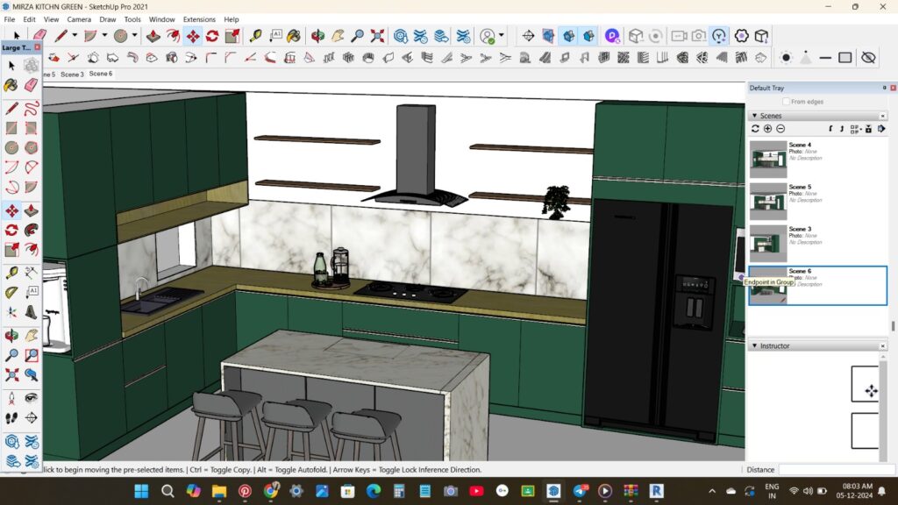Viewport: 898px width, 505px height.
Task: Click the Remove Scene minus icon
Action: tap(780, 129)
